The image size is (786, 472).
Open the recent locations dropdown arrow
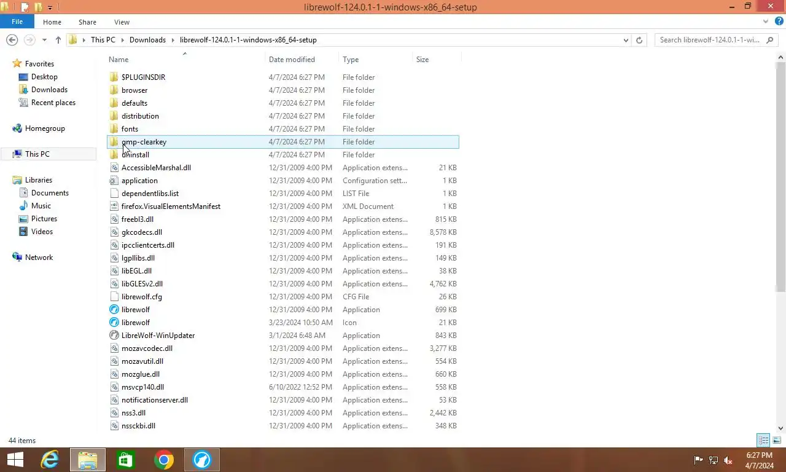coord(44,40)
